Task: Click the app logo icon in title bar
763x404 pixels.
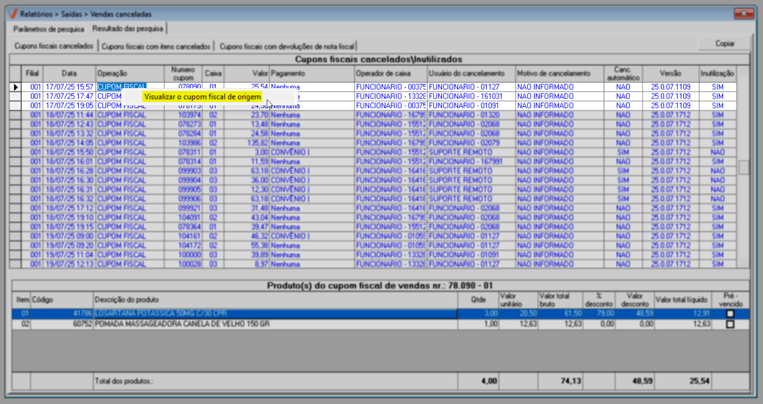Action: (13, 14)
